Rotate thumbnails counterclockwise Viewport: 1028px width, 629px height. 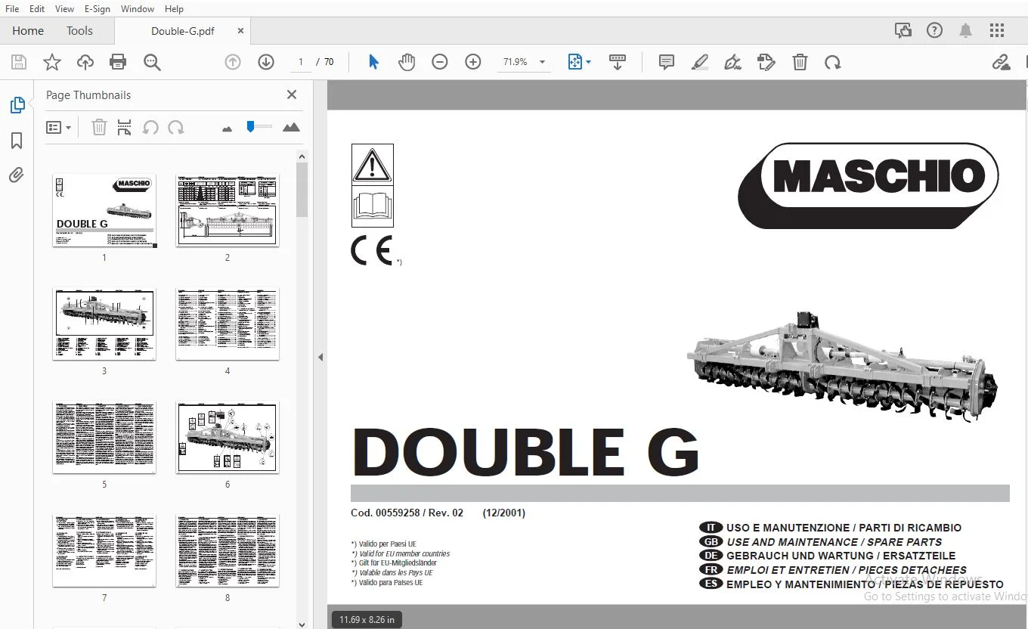[150, 128]
